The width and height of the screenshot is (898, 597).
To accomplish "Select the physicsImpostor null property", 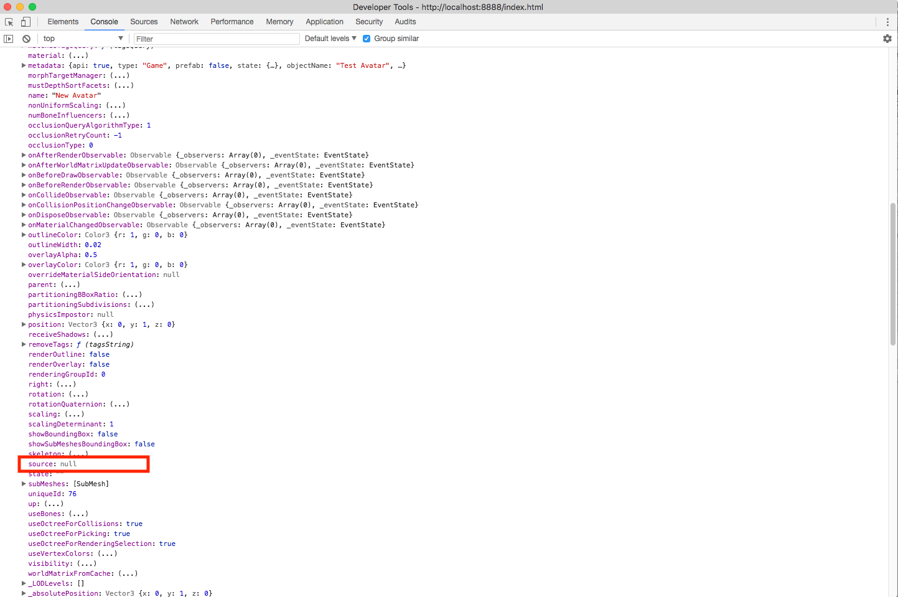I will point(71,314).
